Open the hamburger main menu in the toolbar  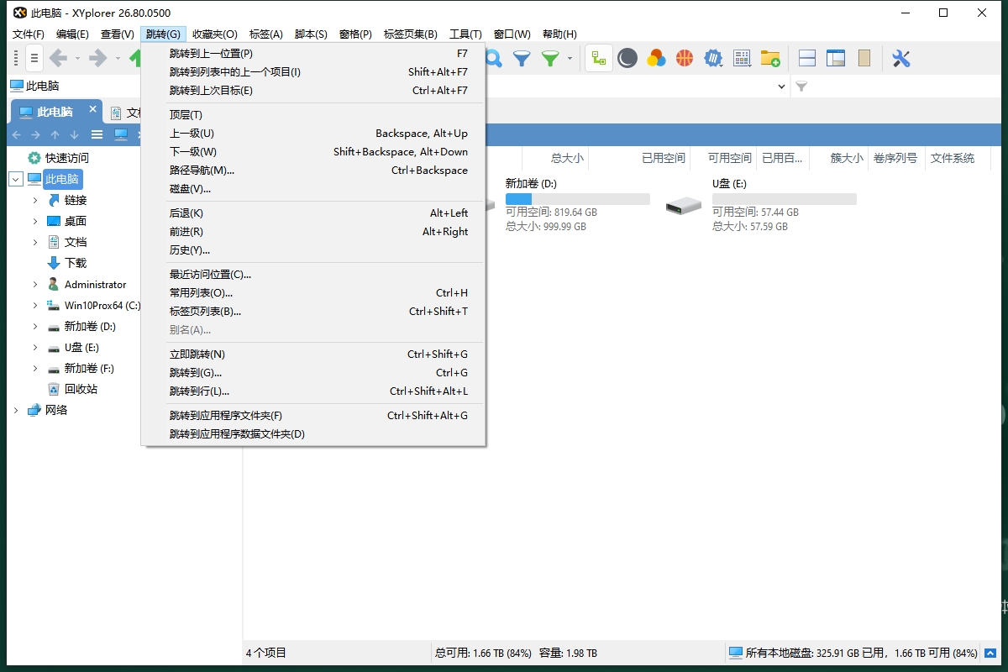34,58
